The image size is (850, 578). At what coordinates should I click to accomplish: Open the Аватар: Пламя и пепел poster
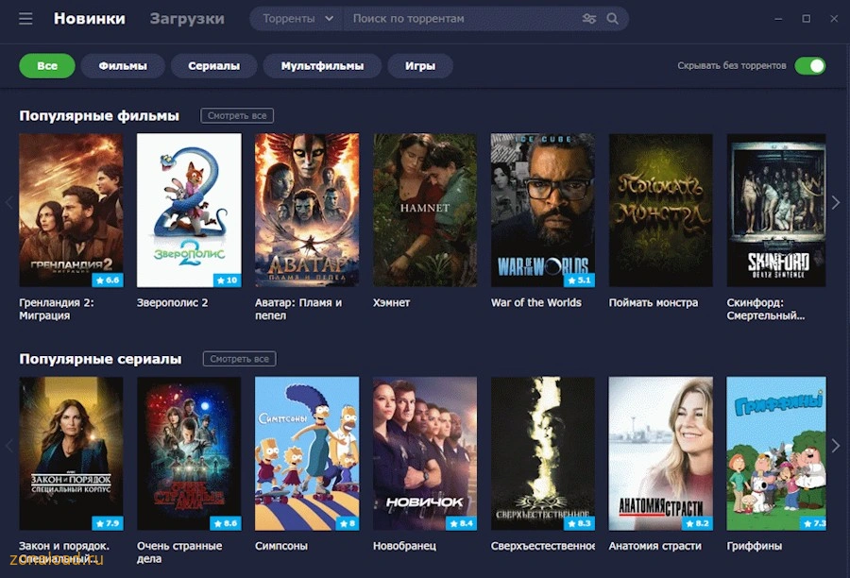307,210
